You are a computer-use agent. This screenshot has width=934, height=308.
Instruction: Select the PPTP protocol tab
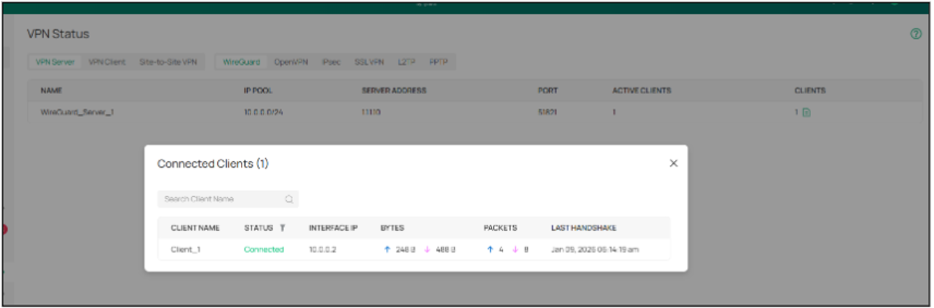pos(438,62)
